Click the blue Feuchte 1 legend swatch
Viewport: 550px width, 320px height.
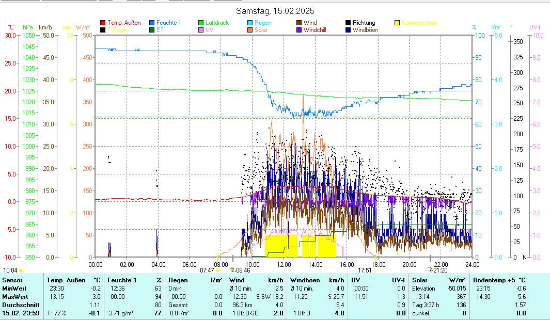(x=152, y=23)
